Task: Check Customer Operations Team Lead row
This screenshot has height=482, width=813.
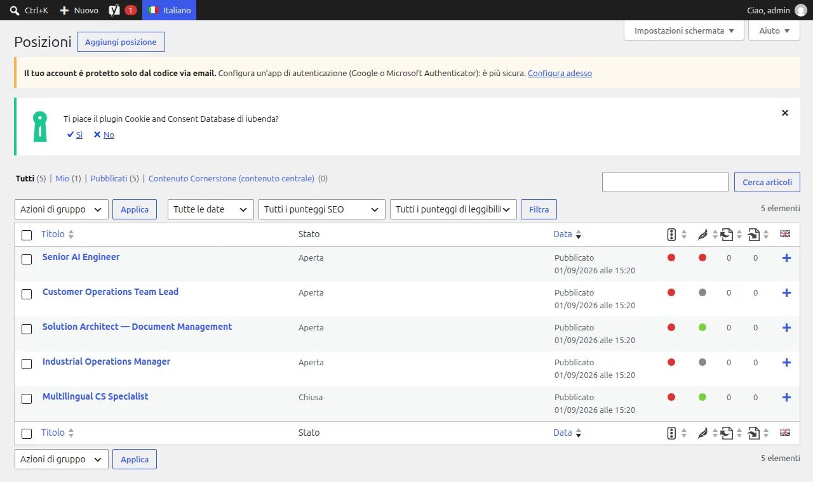Action: [27, 294]
